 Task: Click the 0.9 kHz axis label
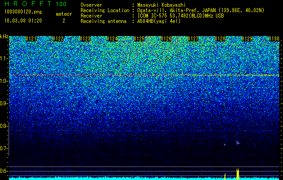point(4,103)
